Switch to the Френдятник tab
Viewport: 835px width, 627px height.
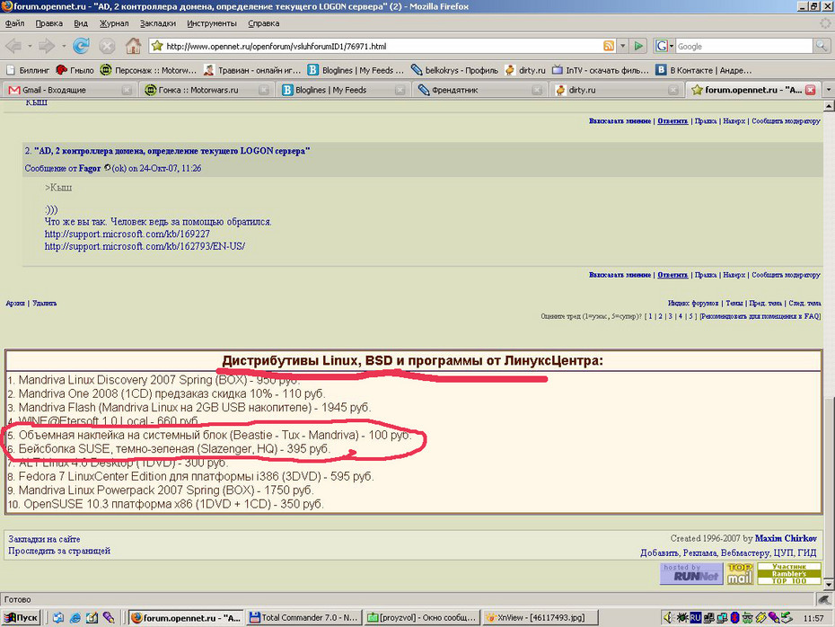(x=479, y=90)
